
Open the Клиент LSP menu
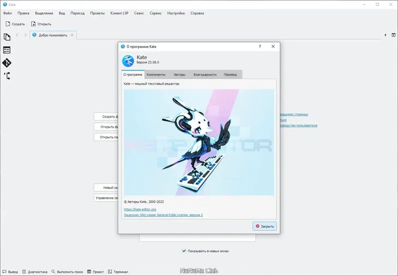(x=119, y=13)
